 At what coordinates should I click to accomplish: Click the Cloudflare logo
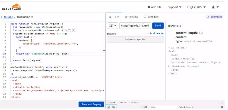click(x=11, y=7)
